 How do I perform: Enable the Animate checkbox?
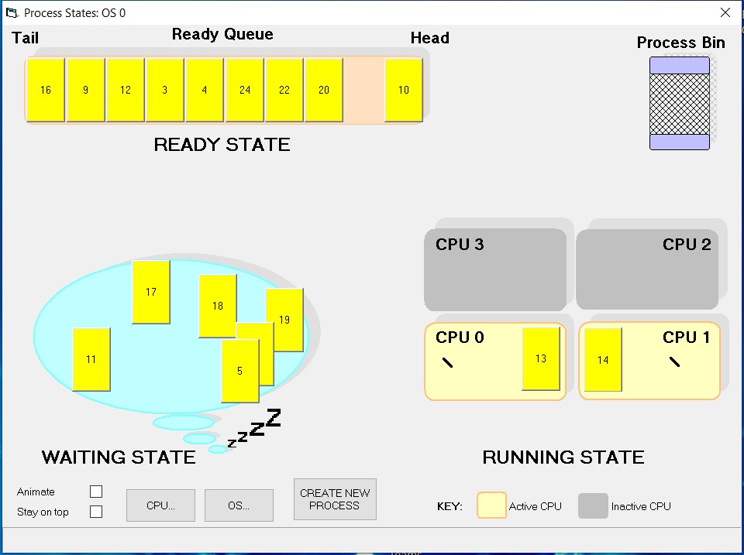(96, 491)
